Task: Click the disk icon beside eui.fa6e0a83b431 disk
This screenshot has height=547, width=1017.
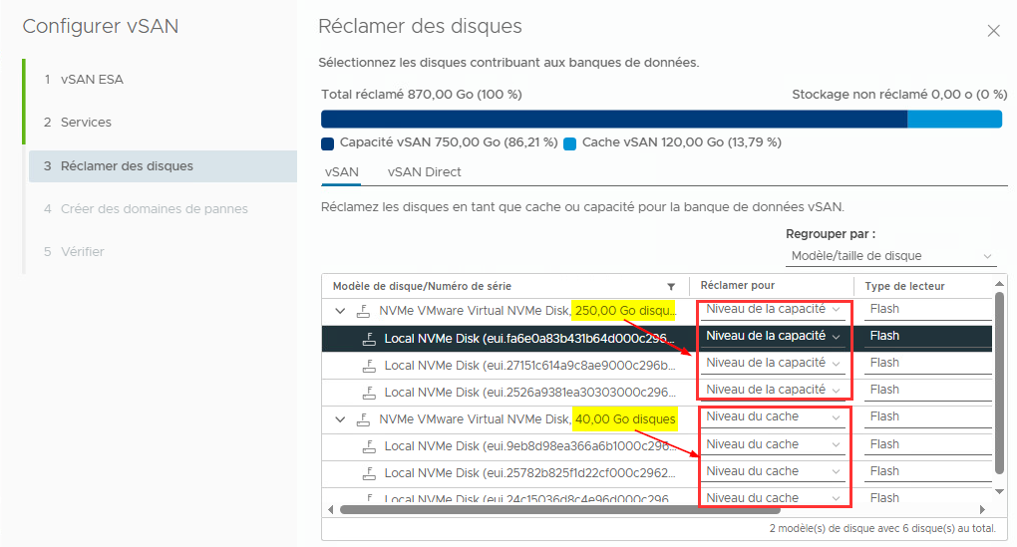Action: pyautogui.click(x=369, y=338)
